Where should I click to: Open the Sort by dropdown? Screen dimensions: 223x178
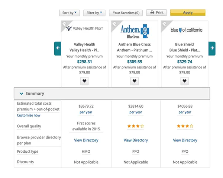click(70, 13)
